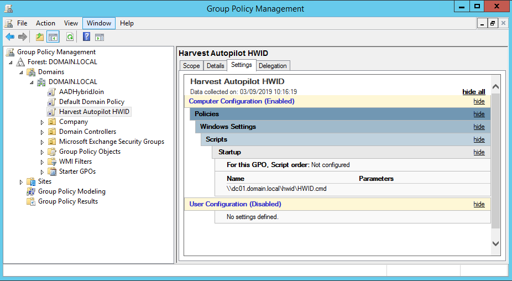Click the report scrollbar up arrow
The height and width of the screenshot is (281, 512).
point(495,87)
